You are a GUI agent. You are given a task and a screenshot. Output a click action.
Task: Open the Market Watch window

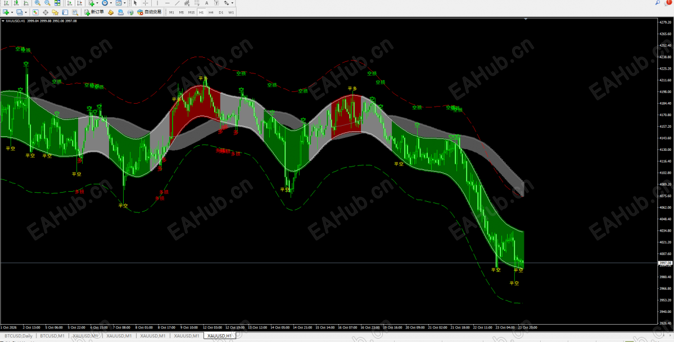(35, 12)
